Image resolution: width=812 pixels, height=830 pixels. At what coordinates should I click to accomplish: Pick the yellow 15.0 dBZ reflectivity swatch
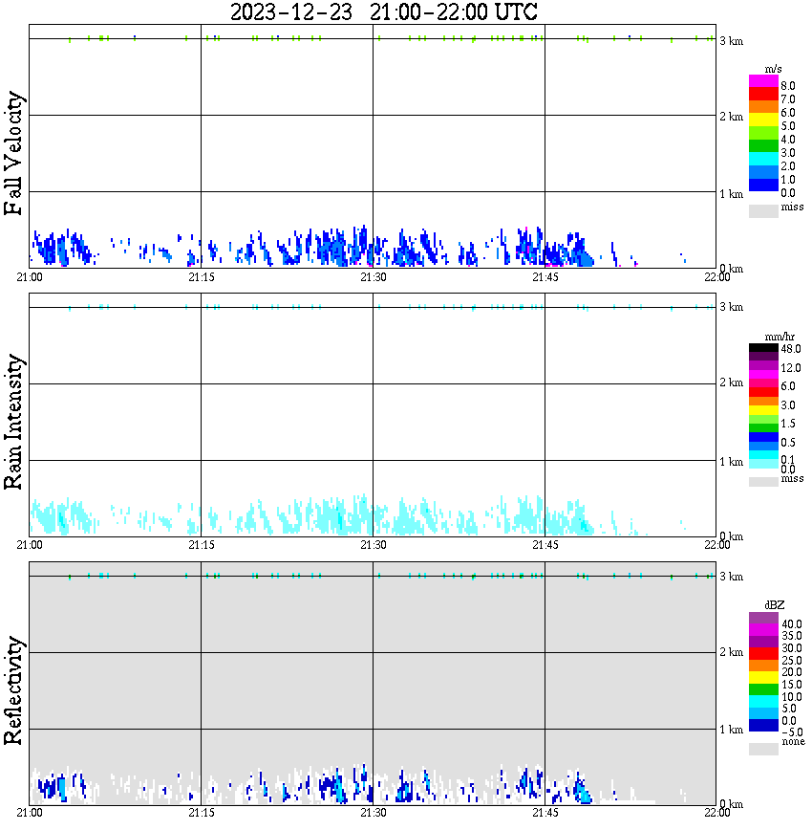tap(763, 678)
